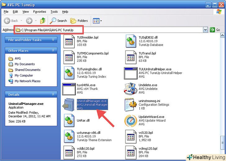Select the TUTransl.bpl file icon
This screenshot has height=161, width=226.
pos(131,57)
